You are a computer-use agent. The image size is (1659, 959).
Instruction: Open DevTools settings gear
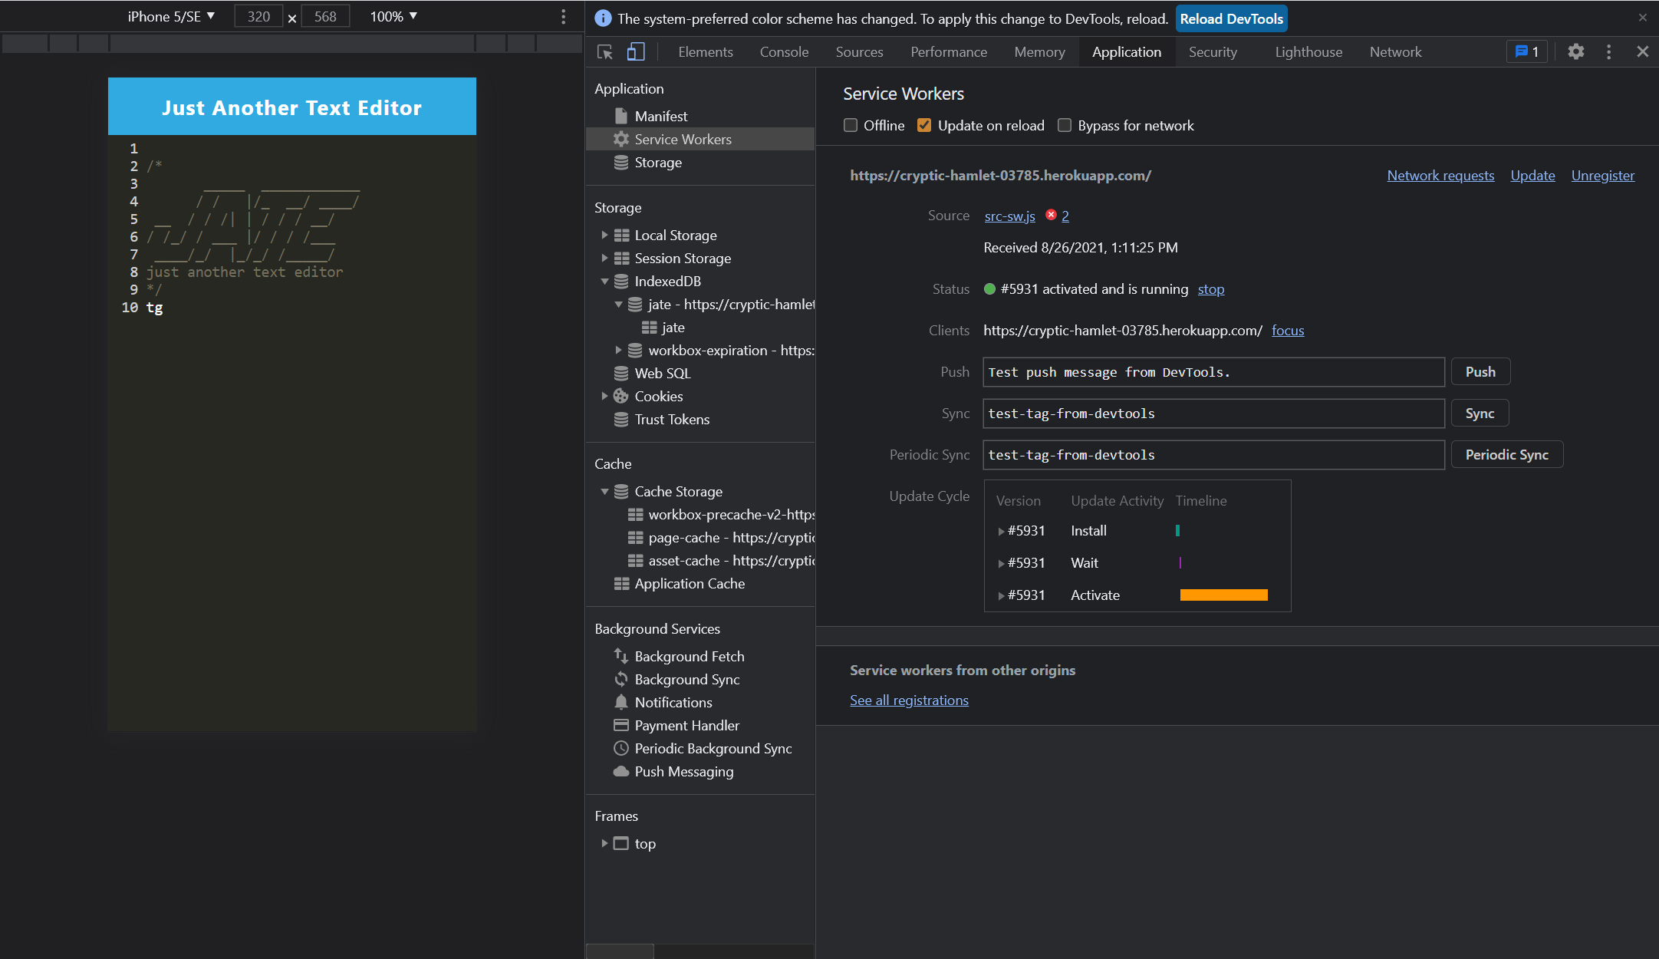(1576, 51)
